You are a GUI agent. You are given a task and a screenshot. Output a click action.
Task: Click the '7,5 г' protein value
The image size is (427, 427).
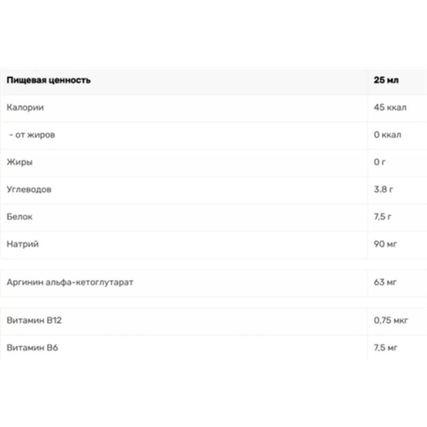tap(383, 217)
